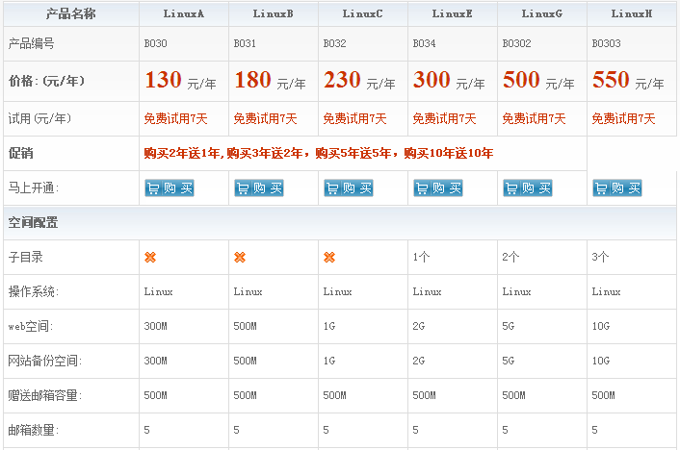Click the 300M web空间 value for LinuxA

tap(156, 326)
